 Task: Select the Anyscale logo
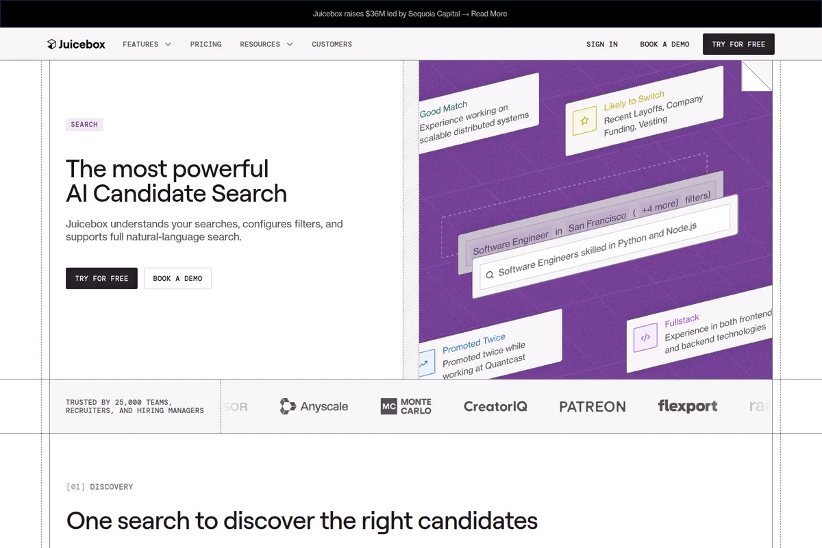click(x=314, y=406)
